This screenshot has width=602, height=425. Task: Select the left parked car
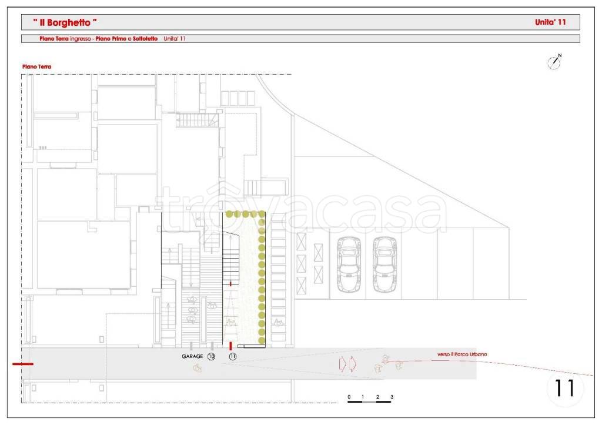[348, 265]
